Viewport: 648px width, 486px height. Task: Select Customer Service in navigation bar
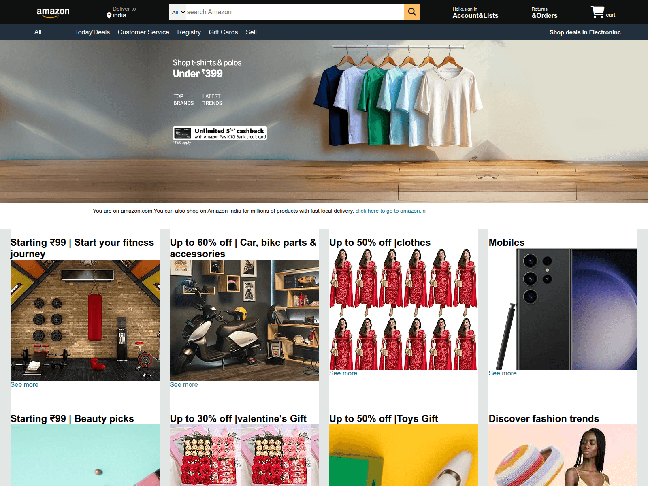point(143,32)
